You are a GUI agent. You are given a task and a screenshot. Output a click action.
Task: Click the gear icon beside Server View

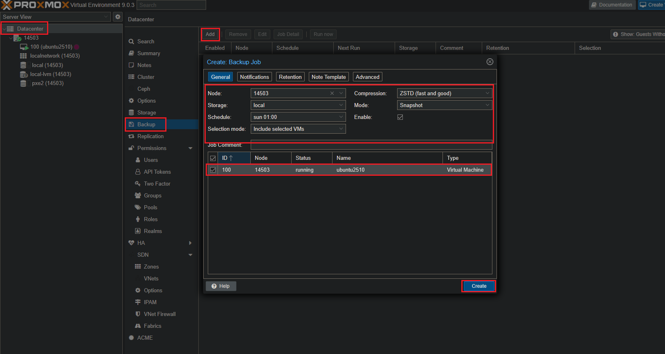coord(118,17)
